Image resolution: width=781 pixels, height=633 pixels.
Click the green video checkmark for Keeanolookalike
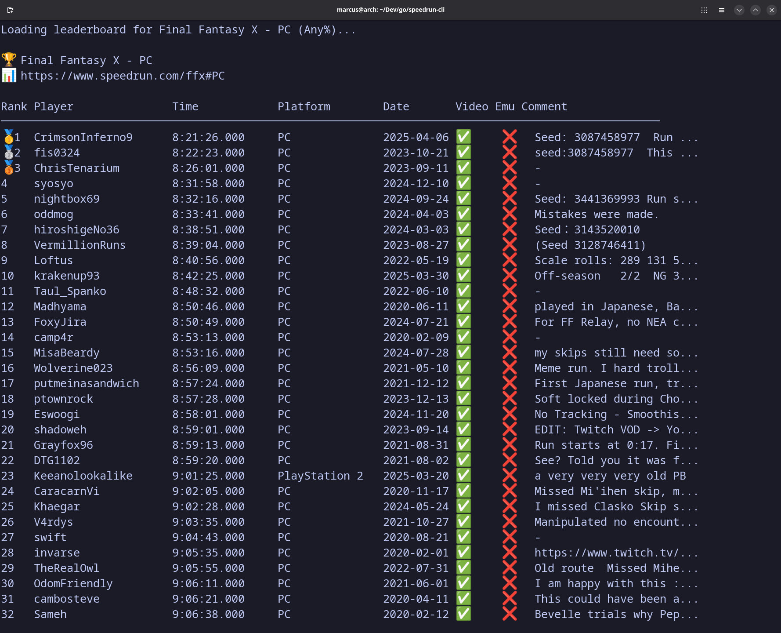(x=463, y=475)
